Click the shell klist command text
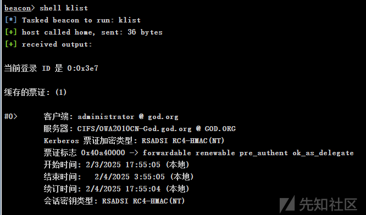Screen dimensions: 366x215 click(64, 8)
